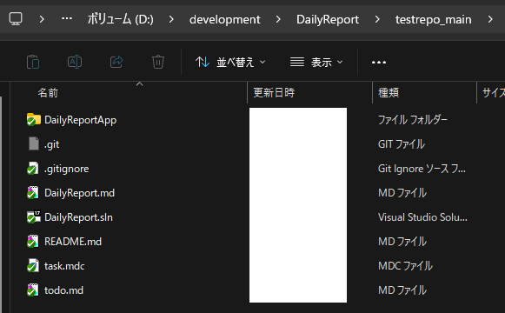This screenshot has width=505, height=313.
Task: Select the DailyReport.md file name
Action: click(x=79, y=193)
